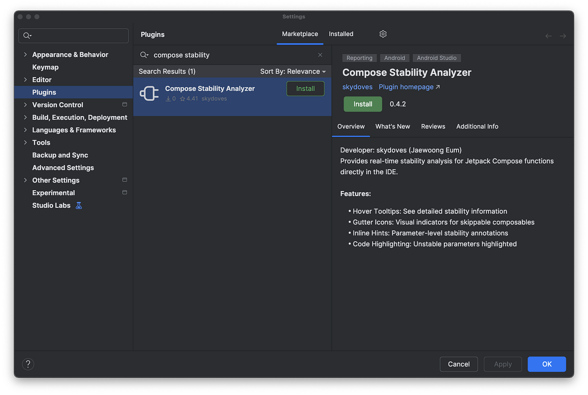Focus the plugin search field

tap(233, 55)
